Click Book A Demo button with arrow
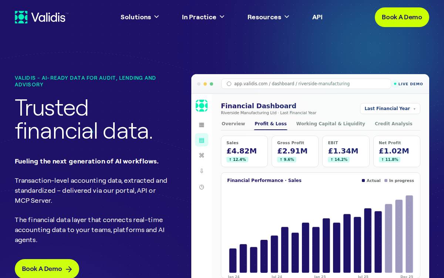444x278 pixels. tap(47, 269)
